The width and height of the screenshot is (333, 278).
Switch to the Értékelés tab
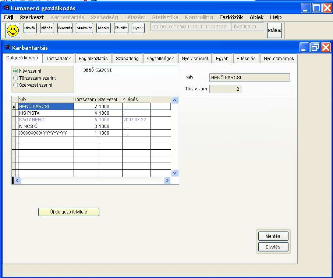[246, 59]
